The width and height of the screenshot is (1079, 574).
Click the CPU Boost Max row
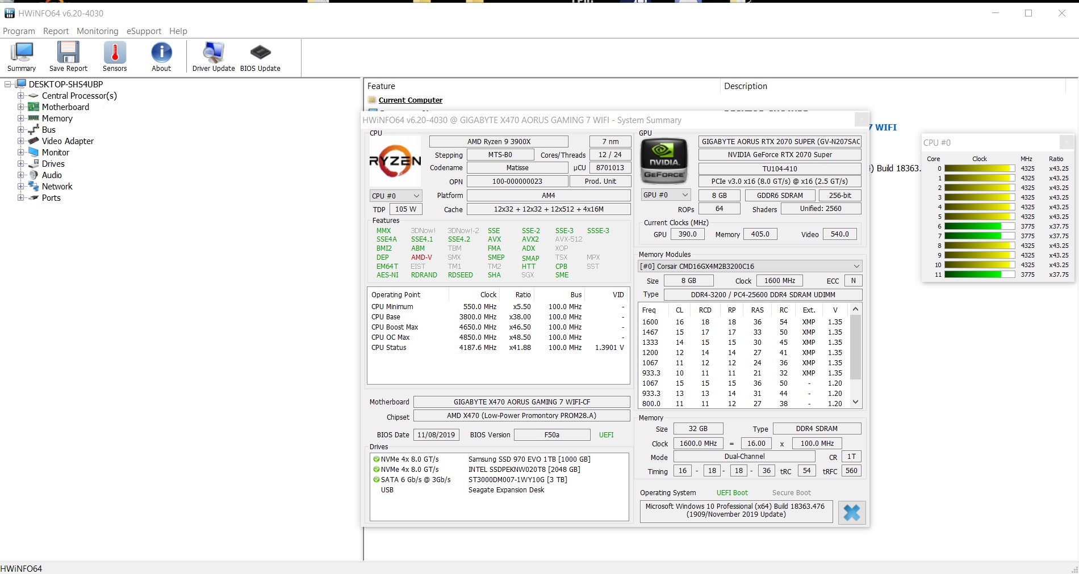[x=498, y=327]
